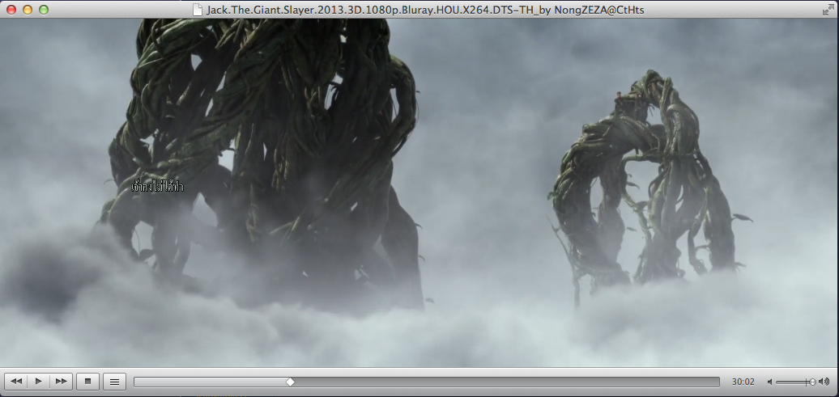The width and height of the screenshot is (839, 397).
Task: Stop the video with the stop button
Action: (x=87, y=382)
